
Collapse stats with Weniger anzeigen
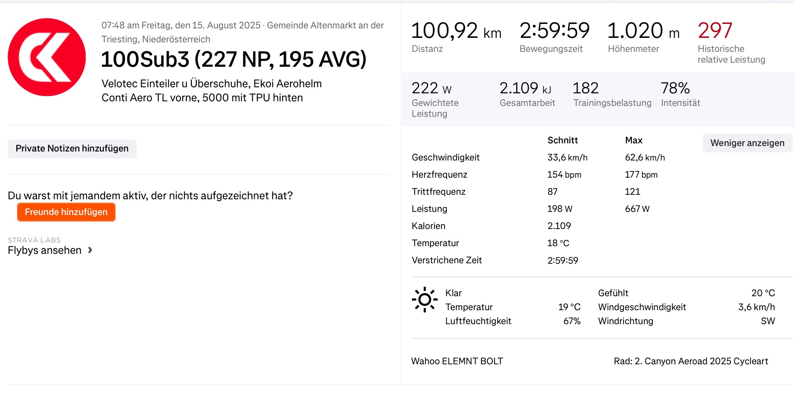pos(747,143)
